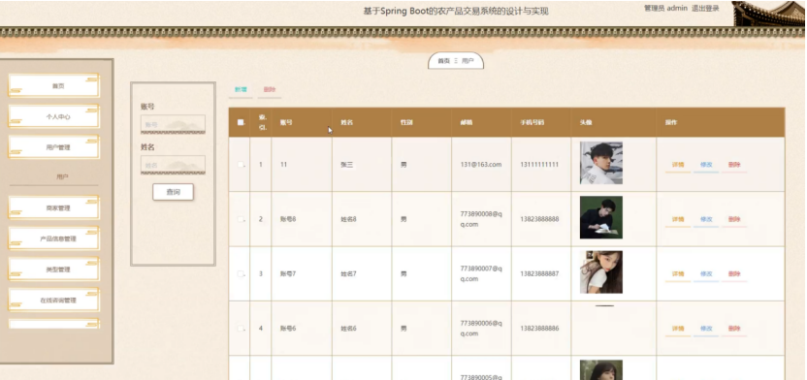This screenshot has height=380, width=807.
Task: Open 个人中心 in the sidebar
Action: point(54,116)
